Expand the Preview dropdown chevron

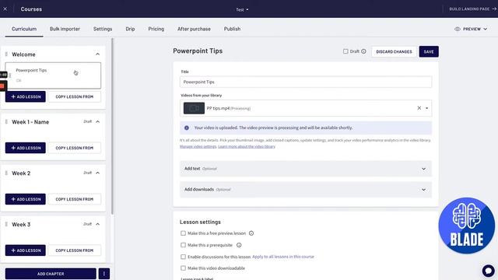point(486,29)
